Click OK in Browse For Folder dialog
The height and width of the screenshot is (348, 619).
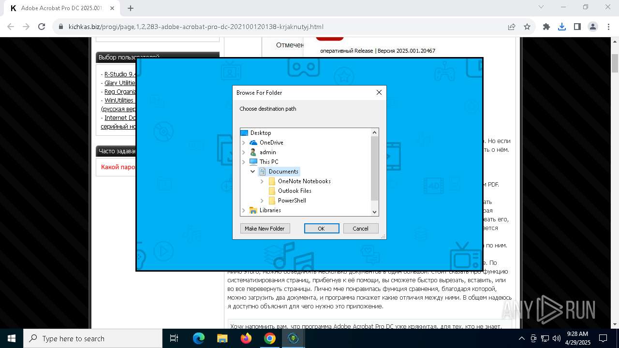click(x=321, y=229)
